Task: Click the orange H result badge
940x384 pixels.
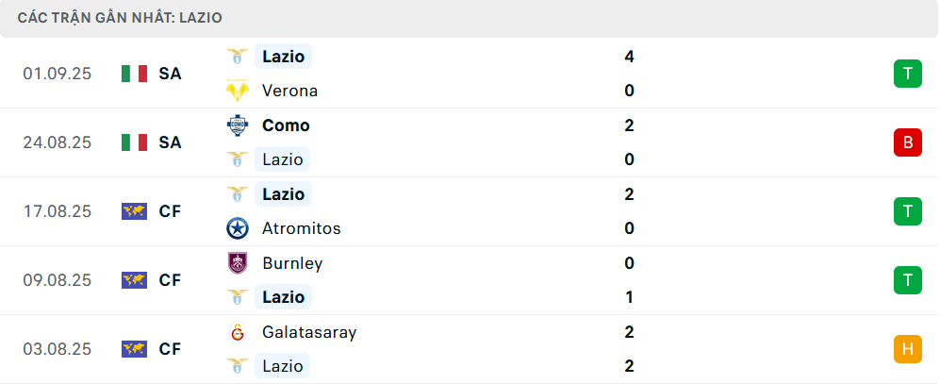Action: 907,349
